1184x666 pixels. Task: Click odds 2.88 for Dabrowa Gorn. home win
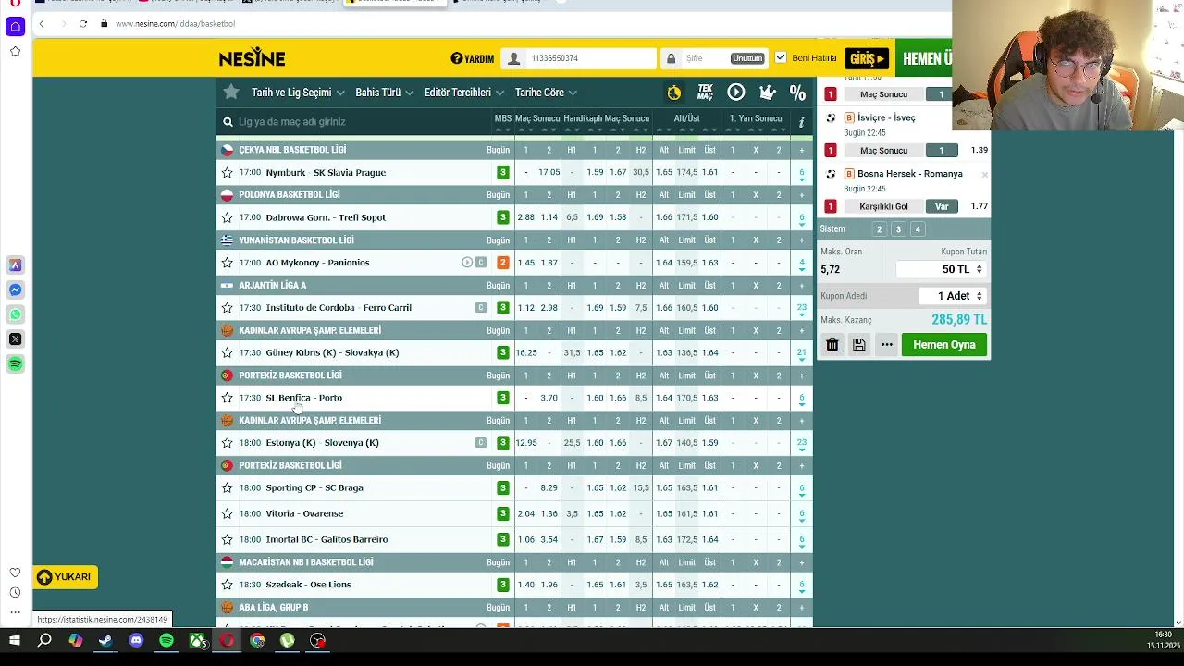point(526,217)
